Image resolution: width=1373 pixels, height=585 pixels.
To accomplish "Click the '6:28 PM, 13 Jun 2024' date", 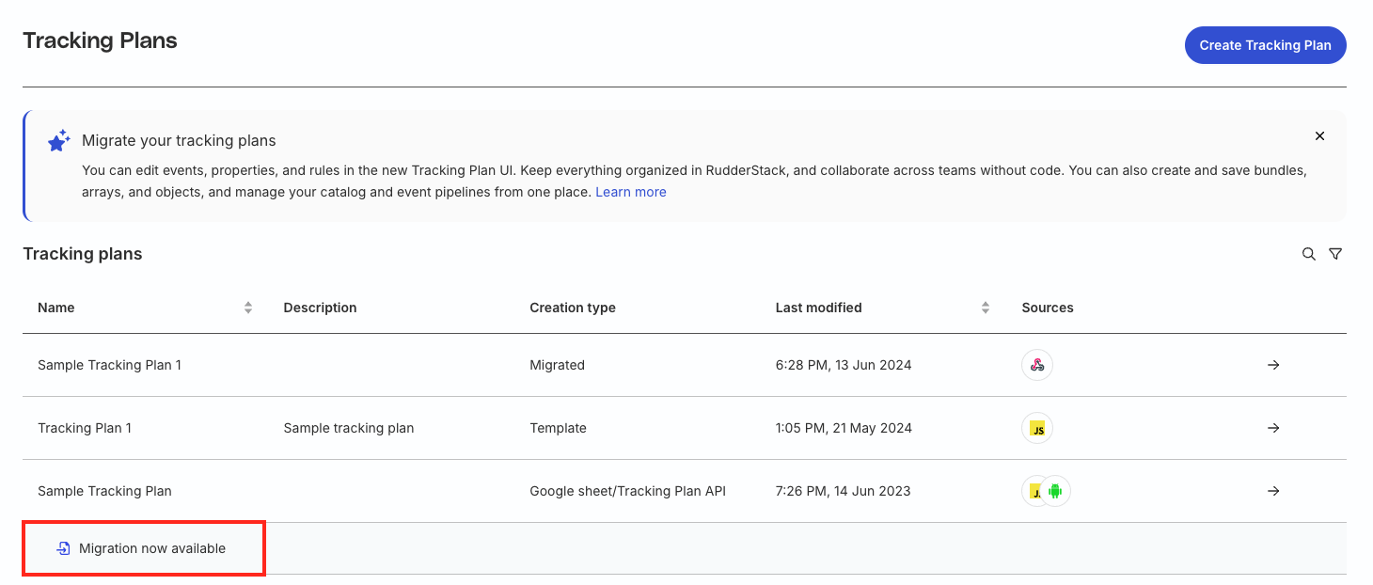I will 844,365.
